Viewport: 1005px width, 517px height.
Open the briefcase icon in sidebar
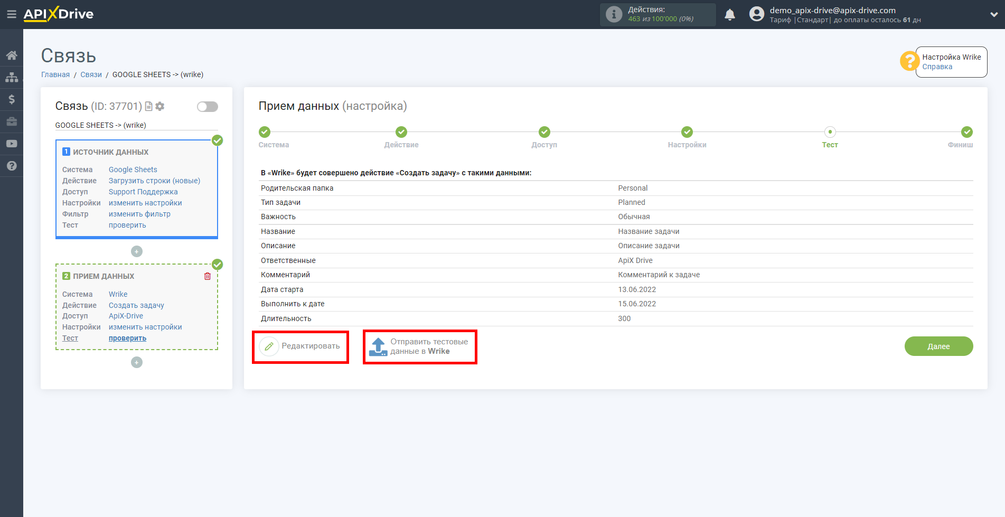coord(12,121)
